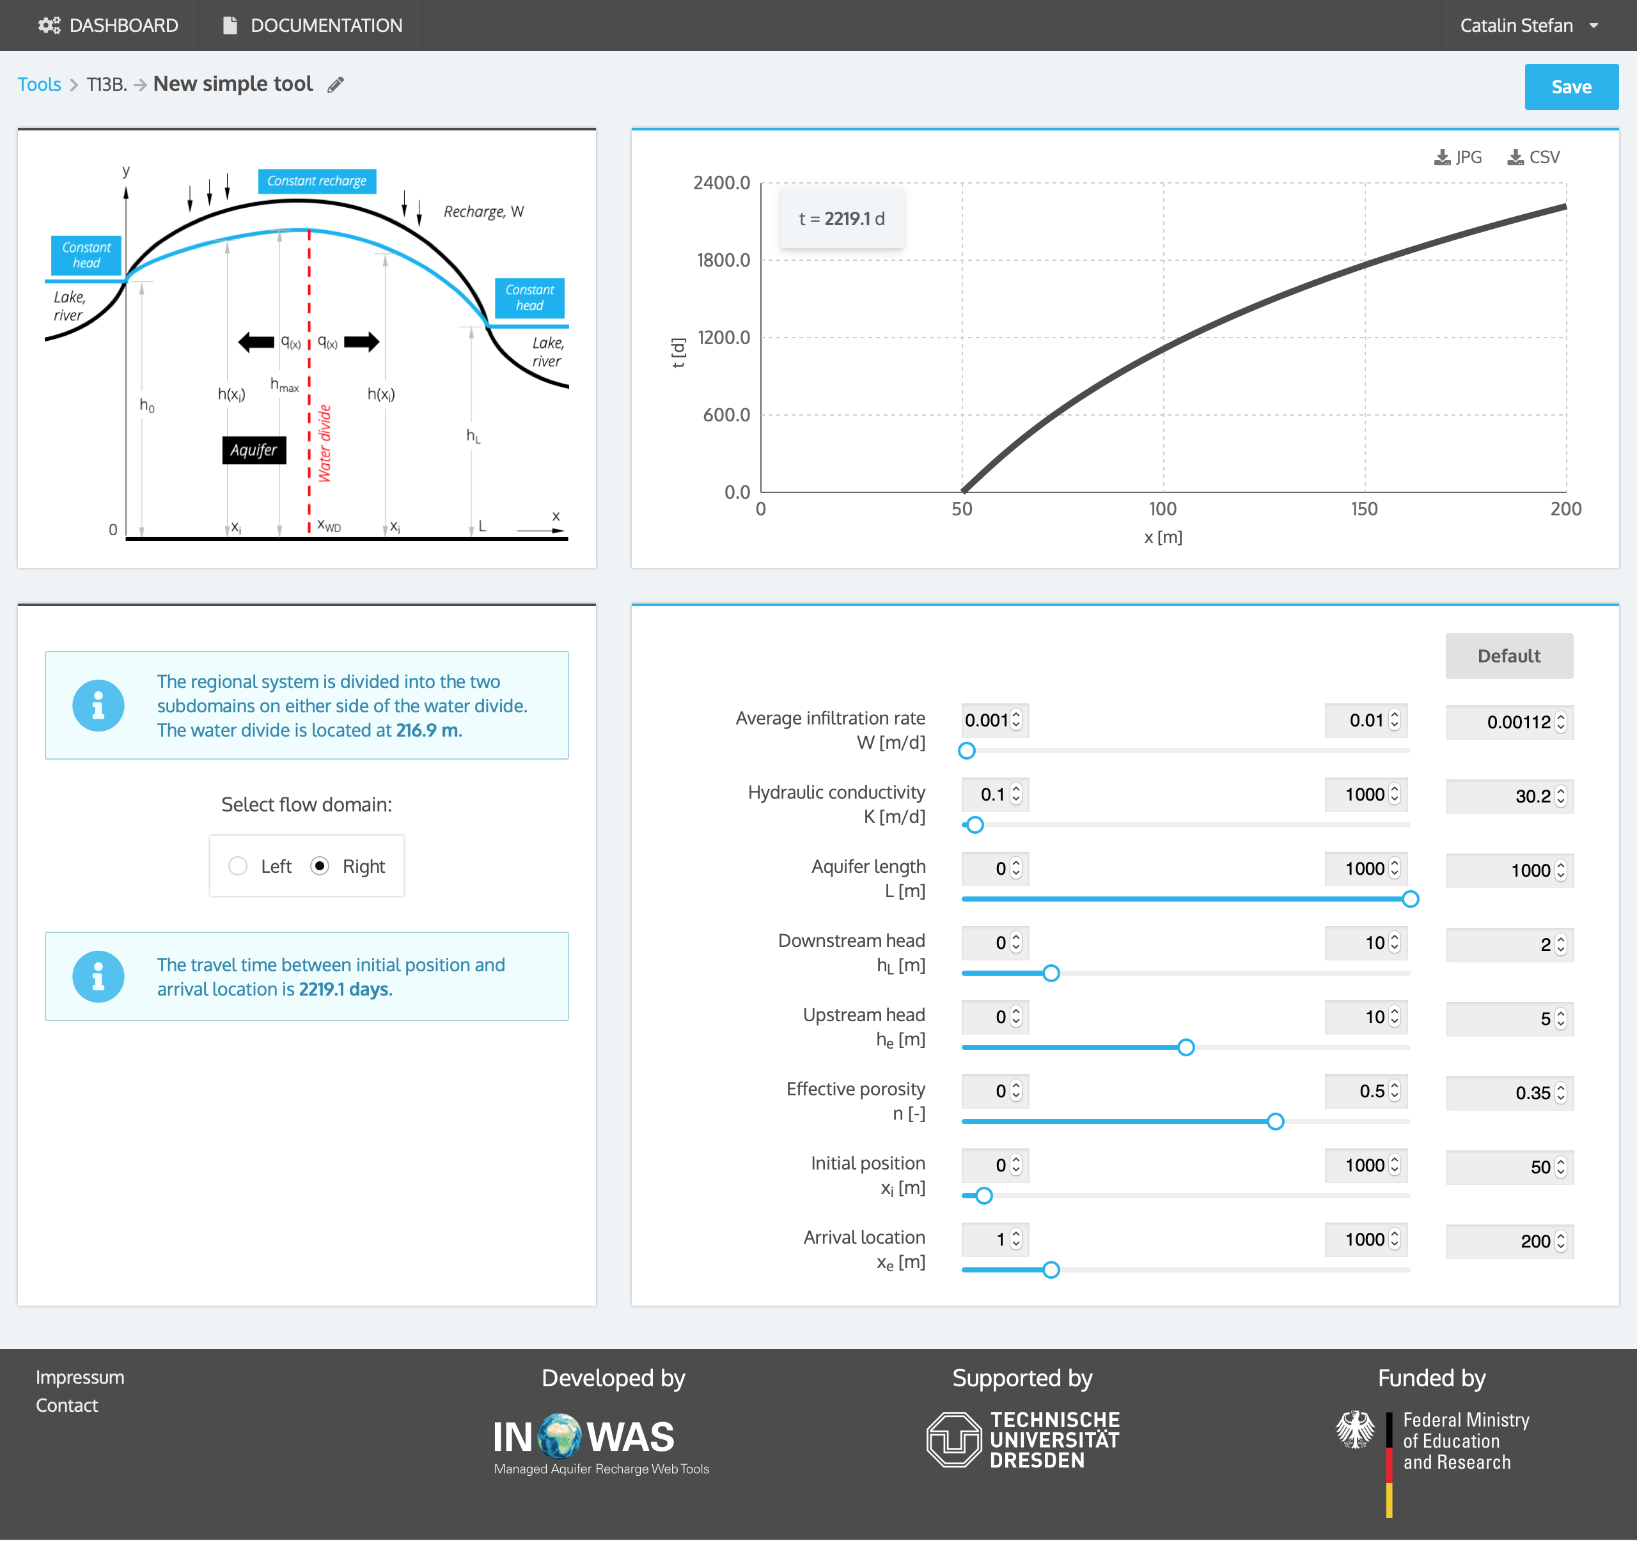Image resolution: width=1637 pixels, height=1541 pixels.
Task: Click the Federal Ministry eagle emblem
Action: coord(1354,1430)
